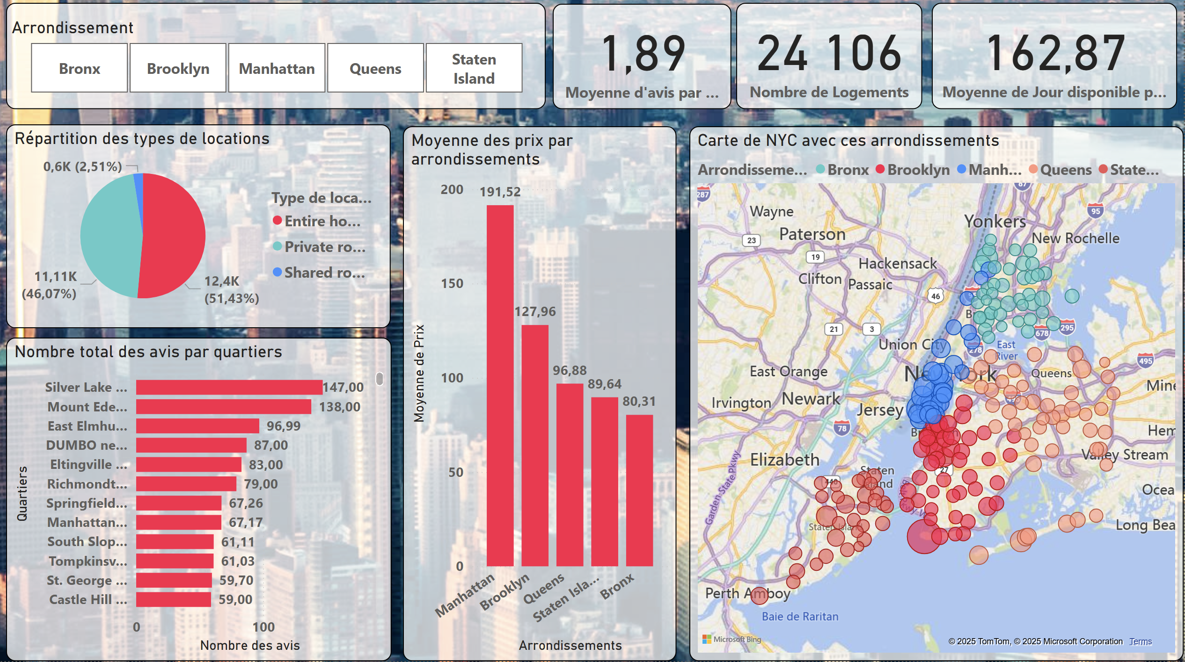Click the Nombre de Logements card
1185x662 pixels.
click(829, 56)
